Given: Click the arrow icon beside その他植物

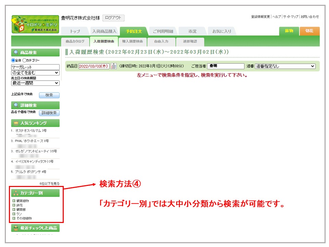Looking at the screenshot, I should (x=14, y=218).
